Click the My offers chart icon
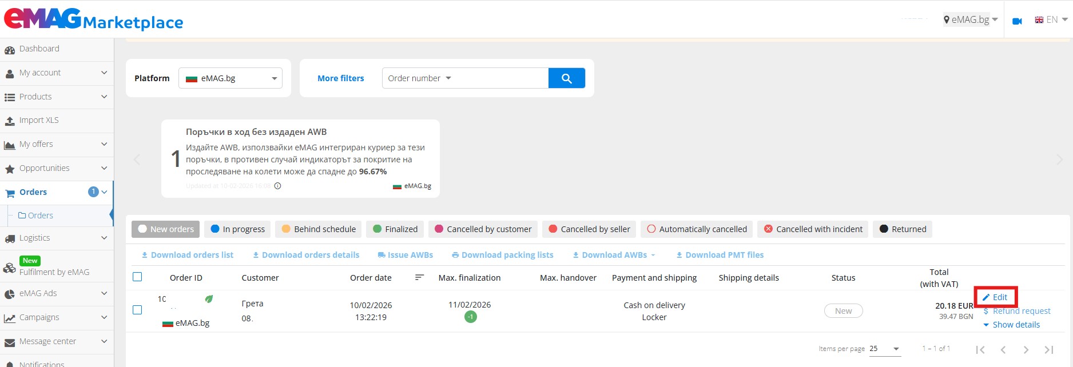 click(x=10, y=145)
